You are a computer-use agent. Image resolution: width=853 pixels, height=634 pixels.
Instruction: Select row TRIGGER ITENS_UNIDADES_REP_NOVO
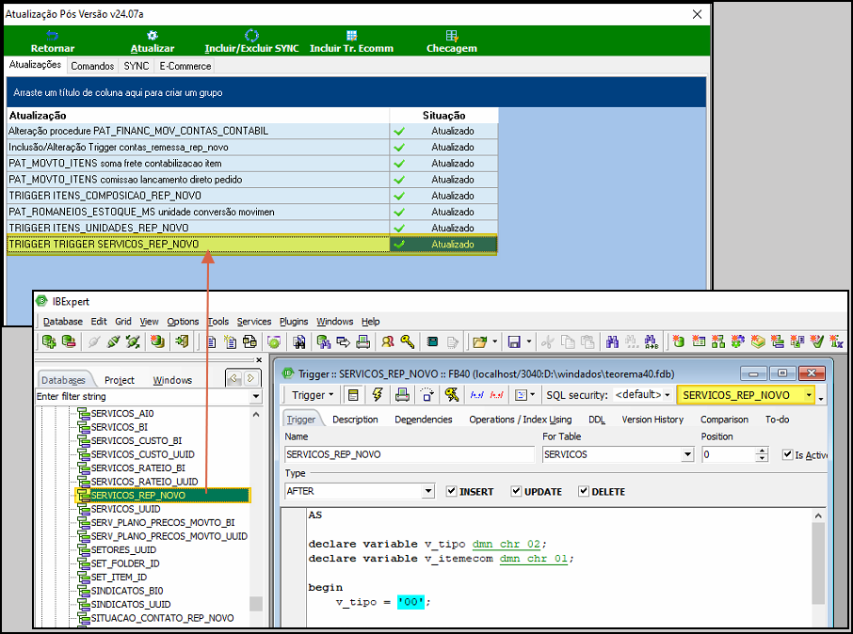click(x=252, y=228)
